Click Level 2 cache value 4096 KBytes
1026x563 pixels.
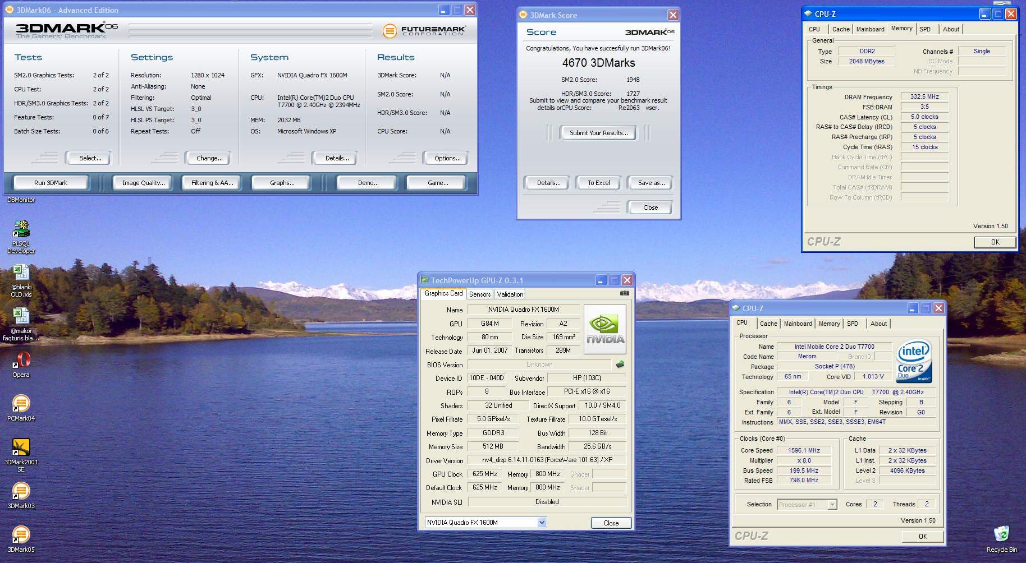tap(907, 470)
